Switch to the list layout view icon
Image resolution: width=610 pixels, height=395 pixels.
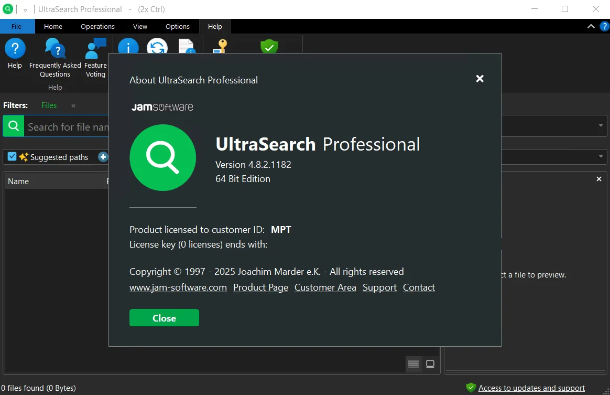[x=413, y=364]
